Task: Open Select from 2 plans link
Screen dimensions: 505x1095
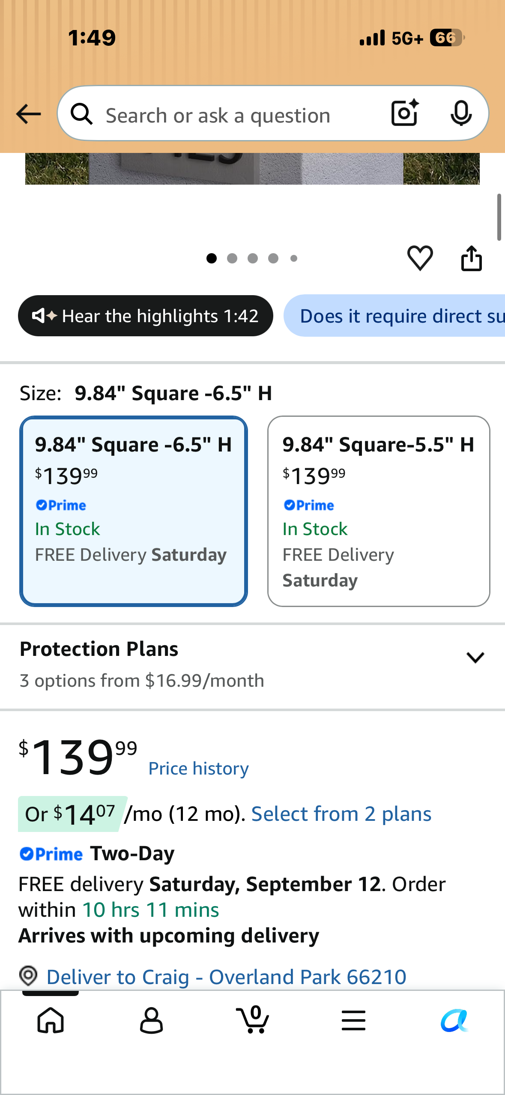Action: pyautogui.click(x=341, y=814)
